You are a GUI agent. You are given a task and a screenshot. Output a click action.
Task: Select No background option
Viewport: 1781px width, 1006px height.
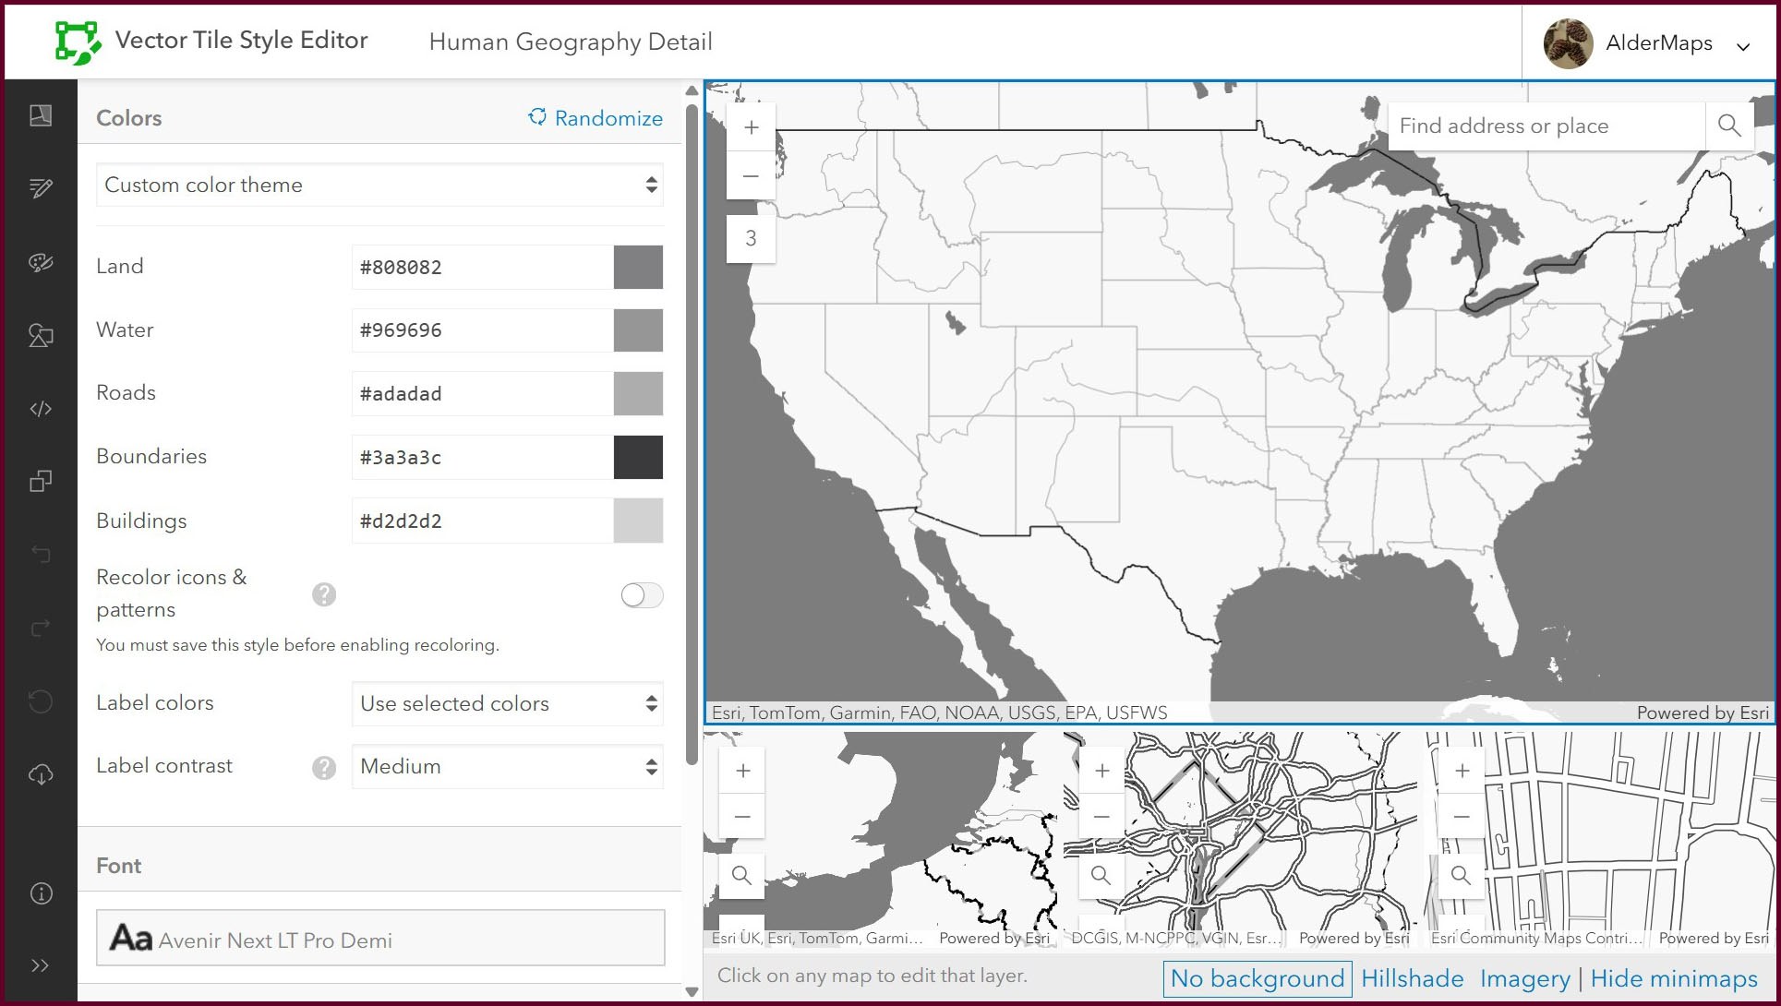tap(1258, 978)
